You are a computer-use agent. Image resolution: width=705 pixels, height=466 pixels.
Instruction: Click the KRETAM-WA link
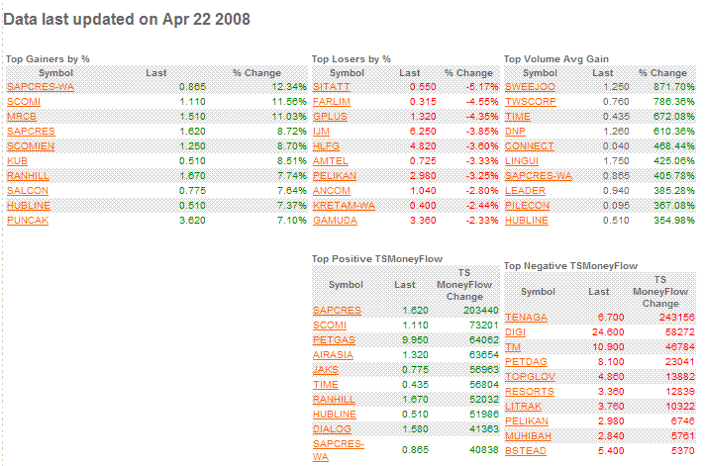coord(341,206)
